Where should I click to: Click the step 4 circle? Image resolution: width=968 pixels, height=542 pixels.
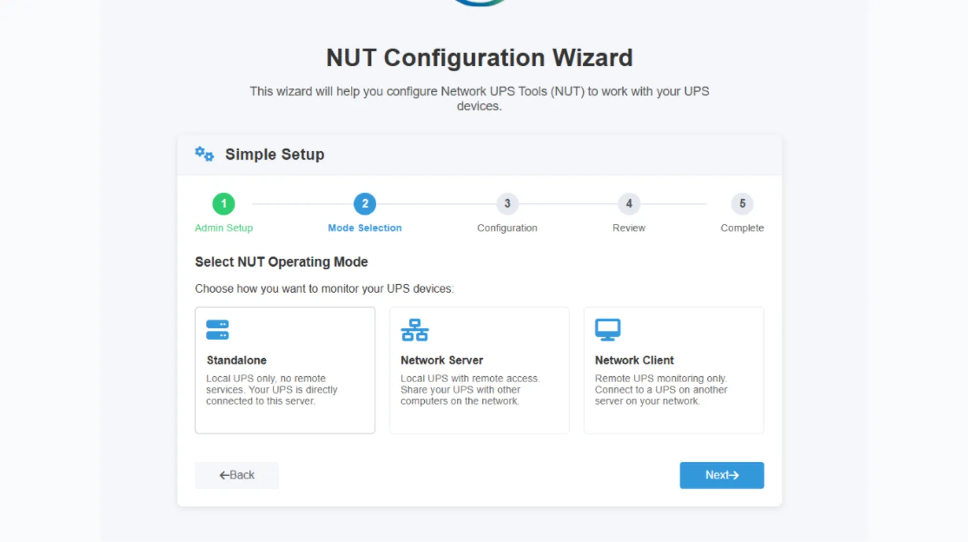pyautogui.click(x=629, y=204)
